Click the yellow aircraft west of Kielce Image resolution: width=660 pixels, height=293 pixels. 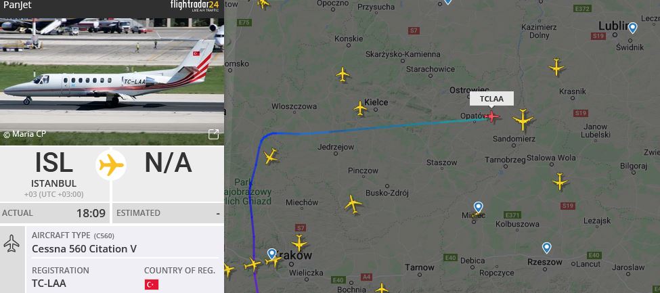(x=360, y=108)
